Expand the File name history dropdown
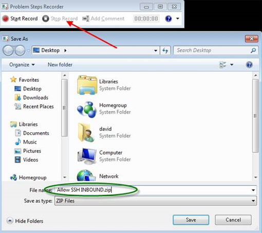This screenshot has width=262, height=233. [x=253, y=190]
